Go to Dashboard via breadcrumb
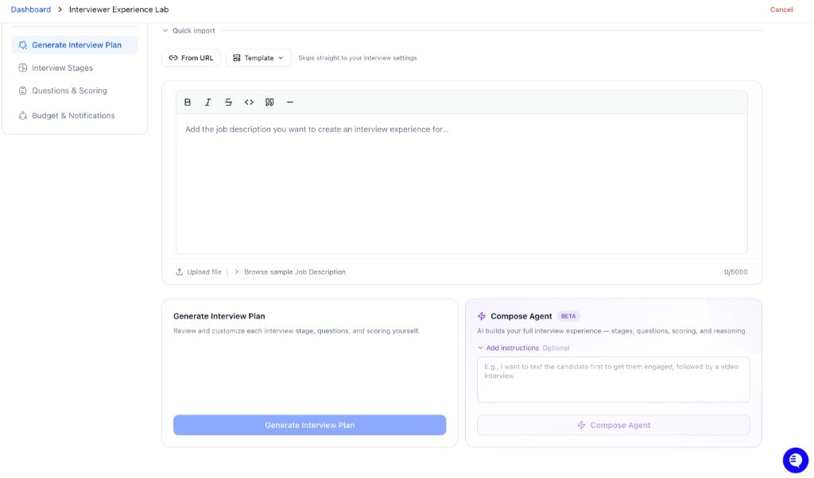The image size is (814, 478). click(31, 10)
